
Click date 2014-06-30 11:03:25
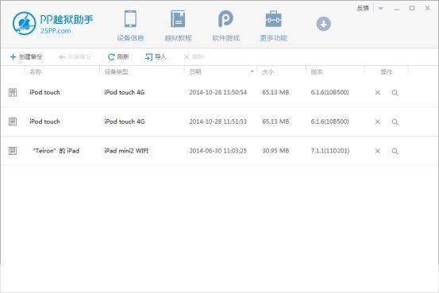click(218, 151)
